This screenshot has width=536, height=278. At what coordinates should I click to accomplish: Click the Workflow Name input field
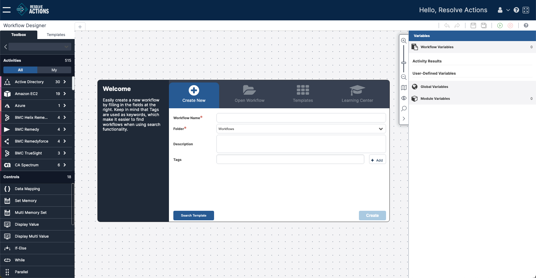click(301, 118)
